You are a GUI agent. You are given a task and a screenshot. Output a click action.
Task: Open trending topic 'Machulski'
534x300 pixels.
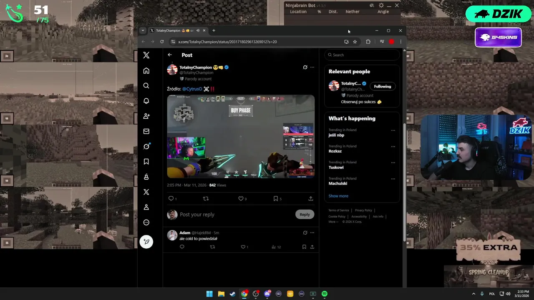(338, 183)
